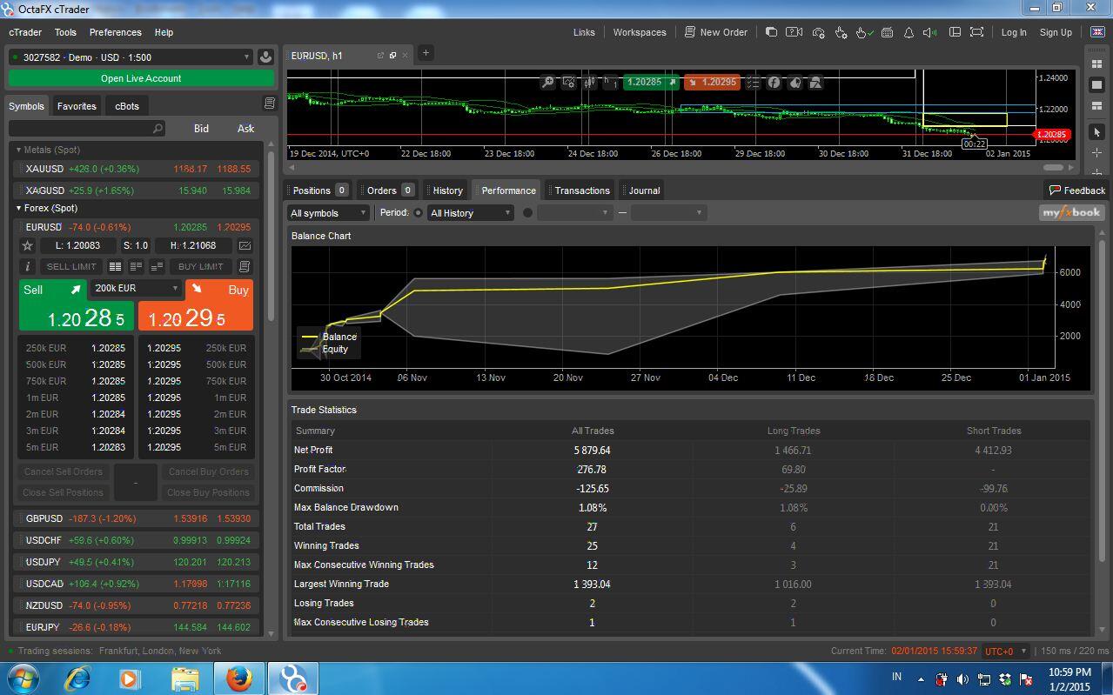1113x695 pixels.
Task: Open the start date dropdown
Action: click(573, 213)
